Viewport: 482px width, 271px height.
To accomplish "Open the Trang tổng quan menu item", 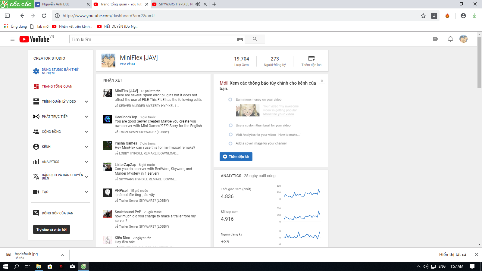I will pyautogui.click(x=57, y=86).
